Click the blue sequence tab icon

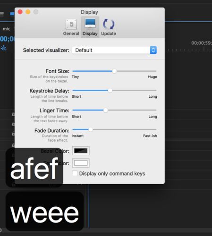pyautogui.click(x=12, y=14)
